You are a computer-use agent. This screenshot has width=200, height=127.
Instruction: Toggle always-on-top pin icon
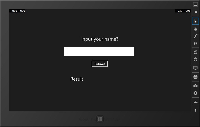tap(195, 12)
